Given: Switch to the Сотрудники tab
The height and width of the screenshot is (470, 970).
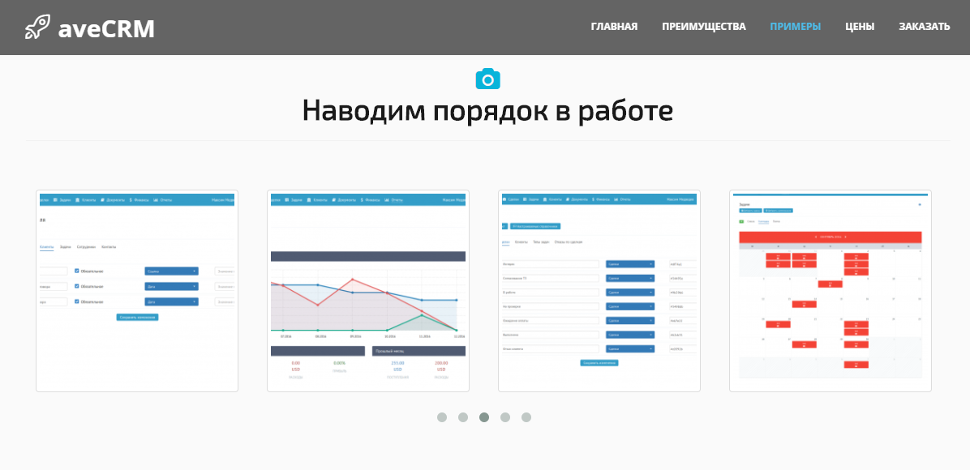Looking at the screenshot, I should click(x=85, y=247).
